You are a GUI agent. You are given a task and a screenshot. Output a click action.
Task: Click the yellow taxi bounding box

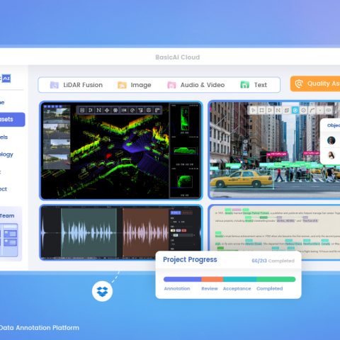click(x=242, y=179)
